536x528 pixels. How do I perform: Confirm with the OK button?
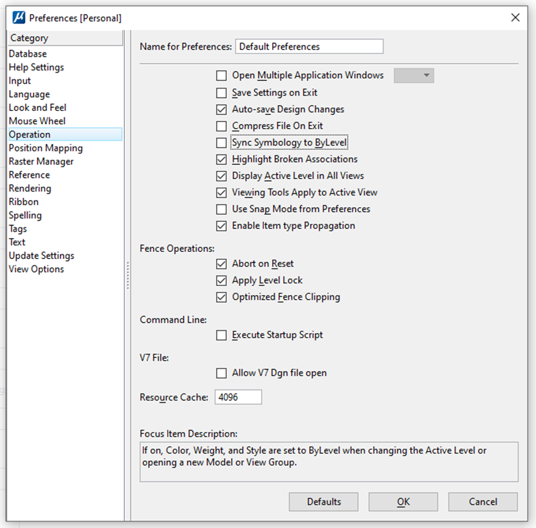click(403, 502)
